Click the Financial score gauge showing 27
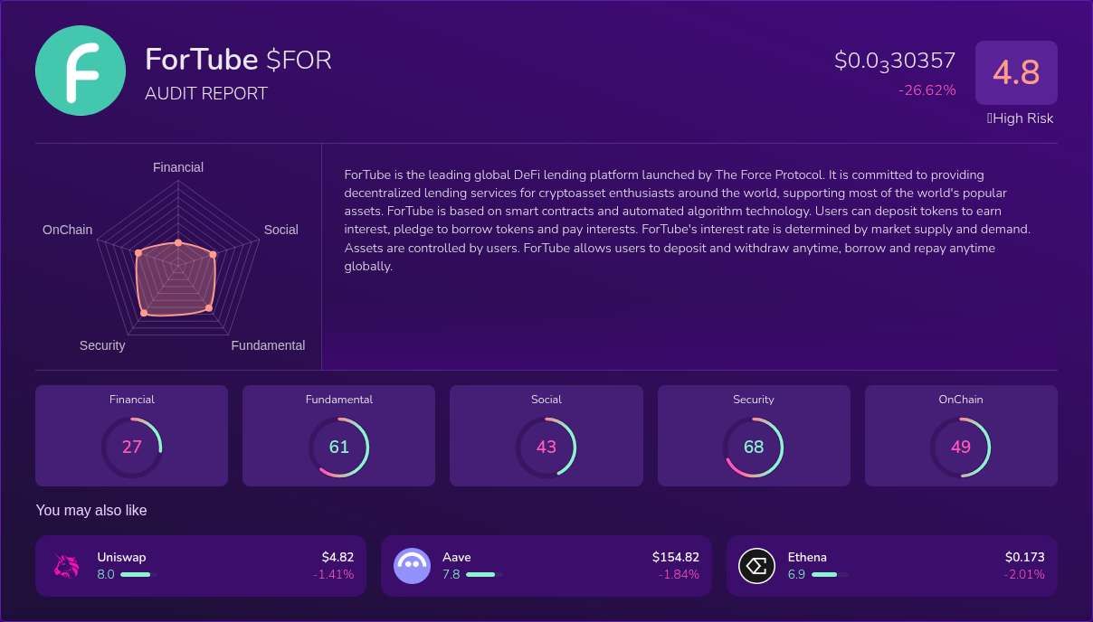Image resolution: width=1093 pixels, height=622 pixels. pyautogui.click(x=132, y=447)
